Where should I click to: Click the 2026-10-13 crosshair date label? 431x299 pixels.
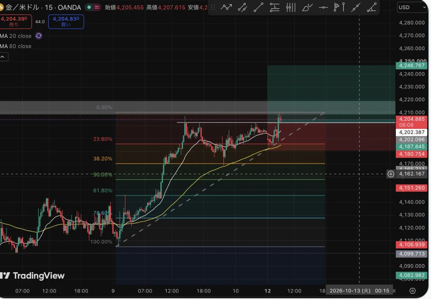pos(359,291)
